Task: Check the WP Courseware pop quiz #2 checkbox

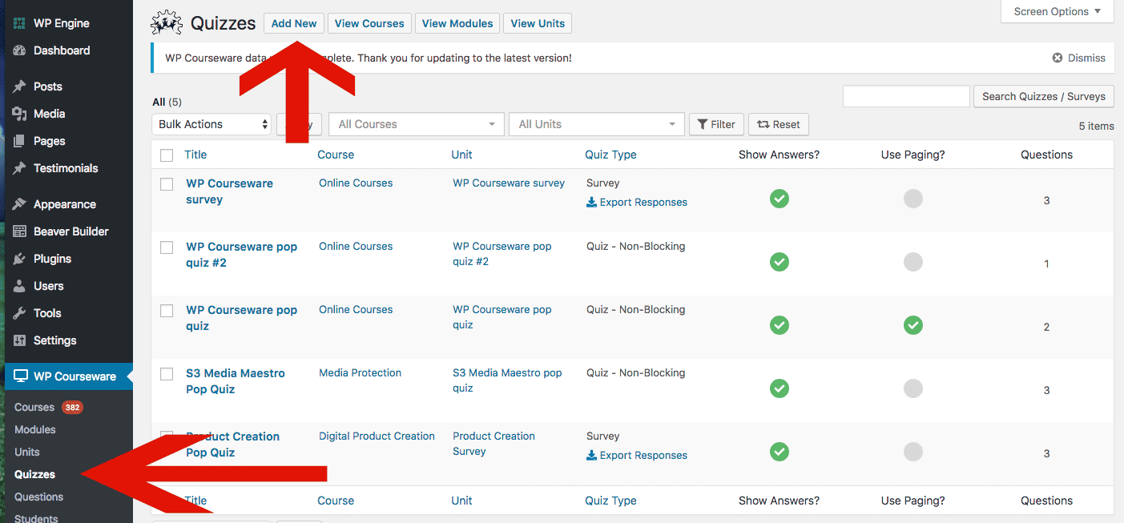Action: point(167,247)
